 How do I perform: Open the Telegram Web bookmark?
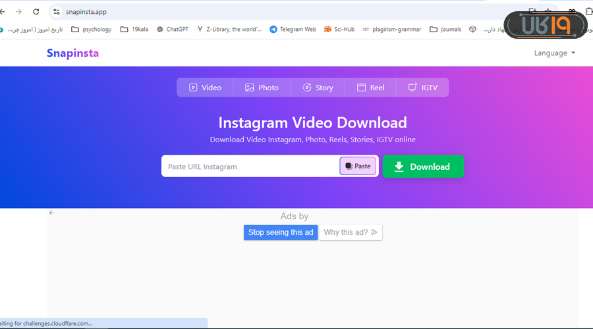point(293,30)
